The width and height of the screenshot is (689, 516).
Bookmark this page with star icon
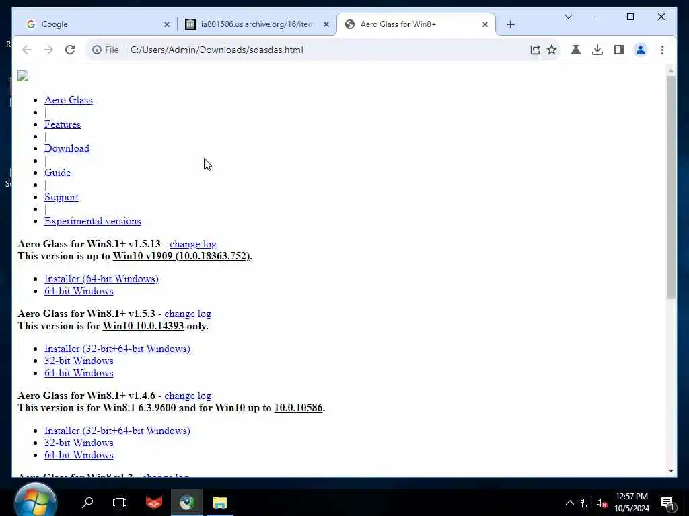click(x=552, y=50)
